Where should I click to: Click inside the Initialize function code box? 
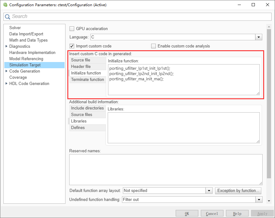[184, 80]
